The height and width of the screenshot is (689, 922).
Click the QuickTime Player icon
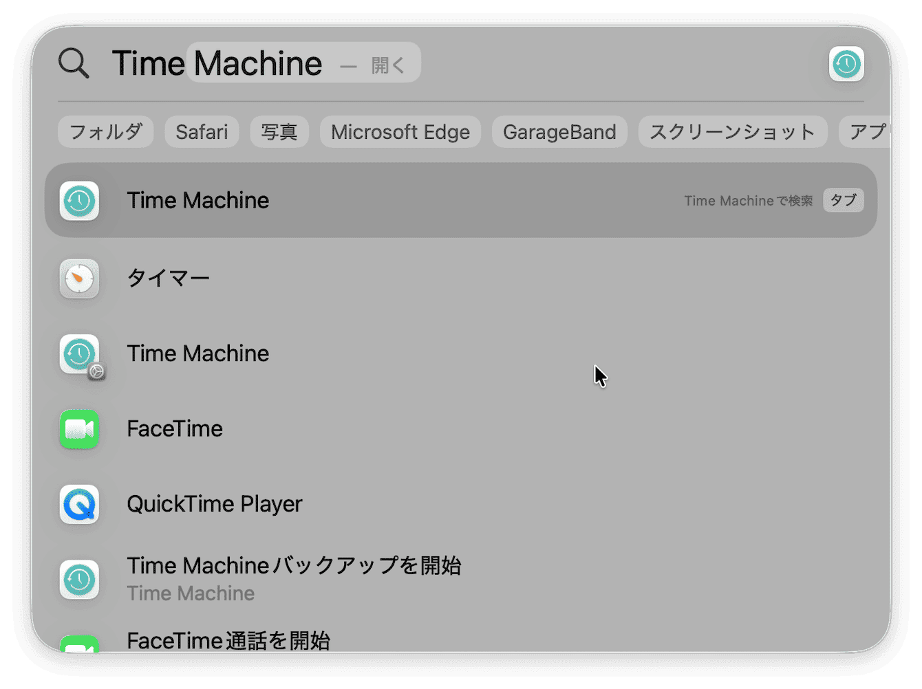[79, 505]
